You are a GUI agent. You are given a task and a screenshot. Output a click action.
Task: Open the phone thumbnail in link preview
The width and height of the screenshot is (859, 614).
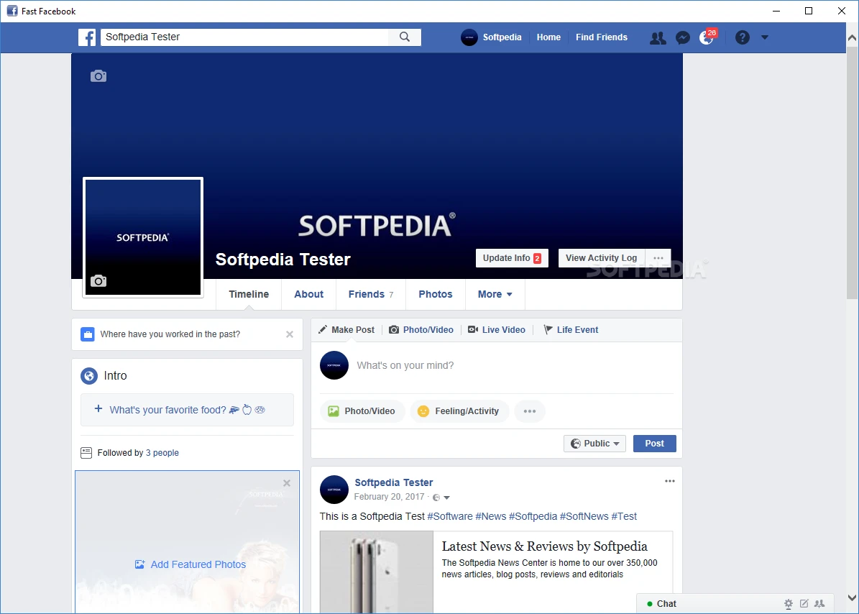coord(377,572)
